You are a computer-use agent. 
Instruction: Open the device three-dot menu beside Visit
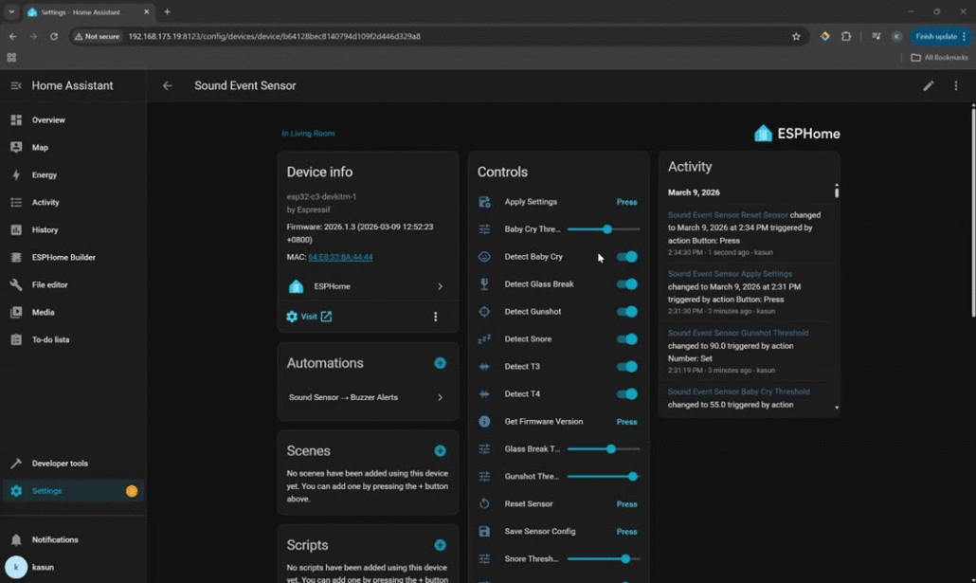click(x=435, y=317)
